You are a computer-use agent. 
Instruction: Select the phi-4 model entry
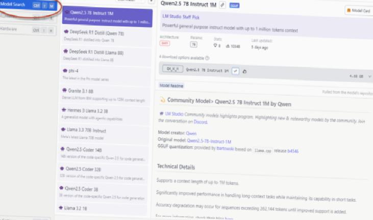pos(106,75)
